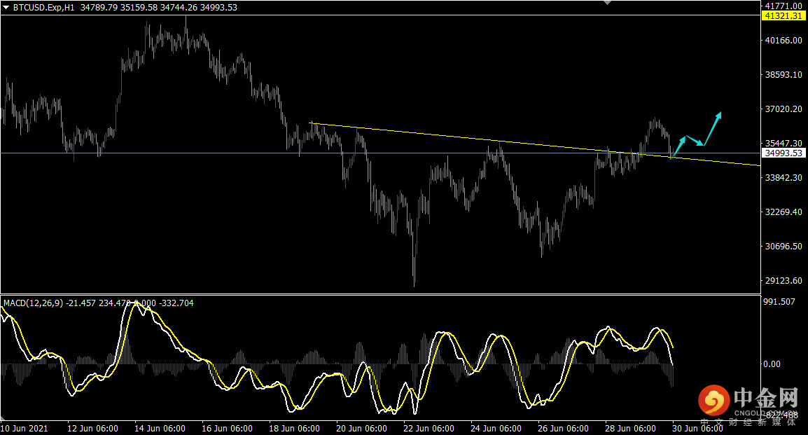This screenshot has height=435, width=808.
Task: Click the 24 Jun 06:00 time label
Action: click(x=496, y=429)
